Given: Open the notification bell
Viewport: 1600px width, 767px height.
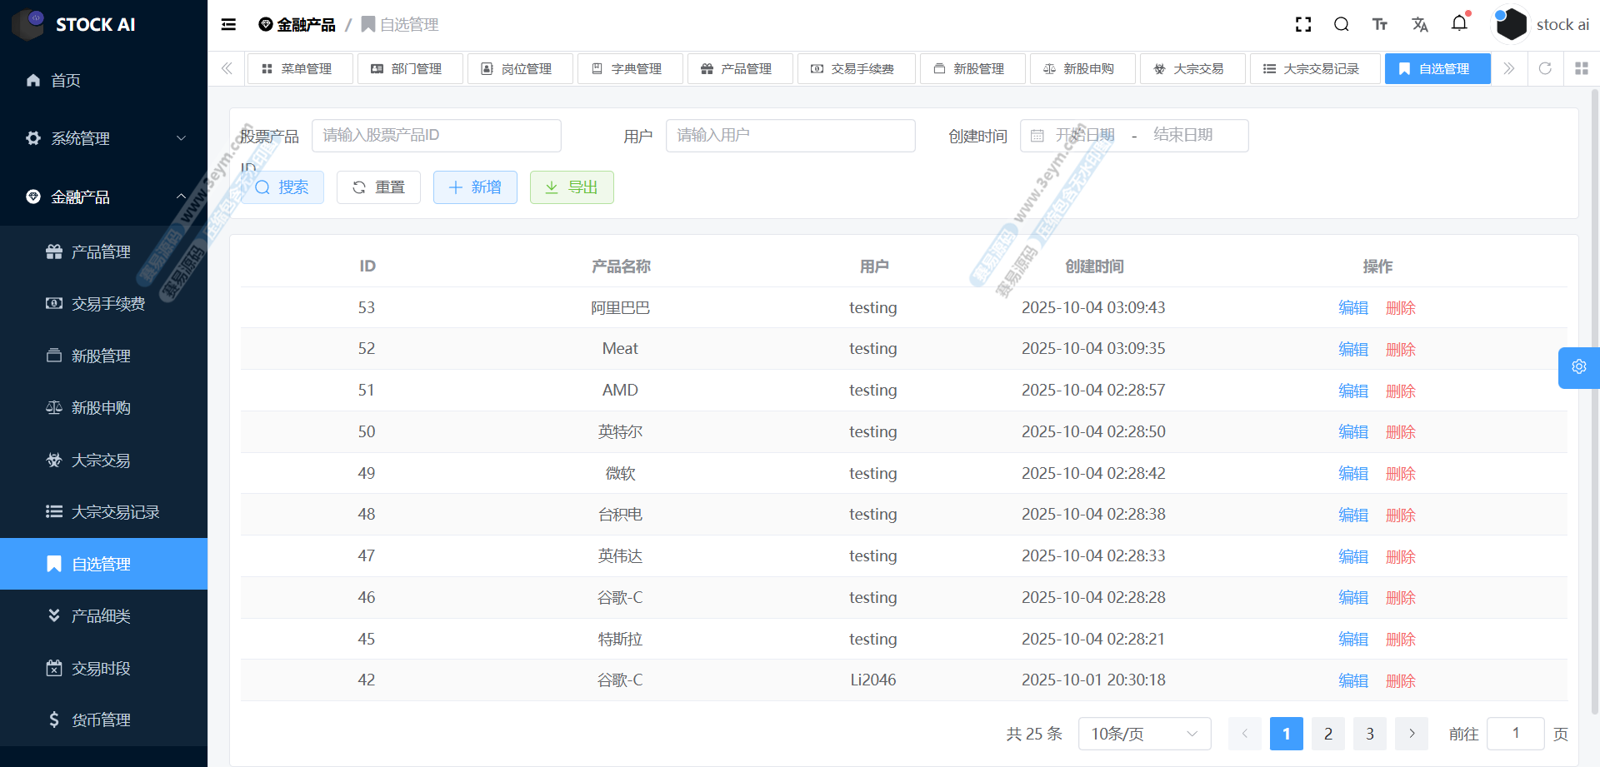Looking at the screenshot, I should pyautogui.click(x=1459, y=24).
